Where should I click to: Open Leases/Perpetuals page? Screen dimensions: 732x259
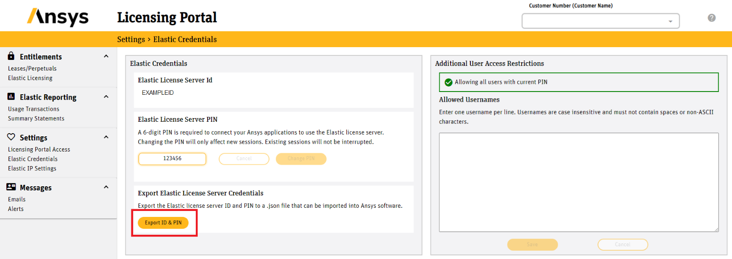point(32,69)
